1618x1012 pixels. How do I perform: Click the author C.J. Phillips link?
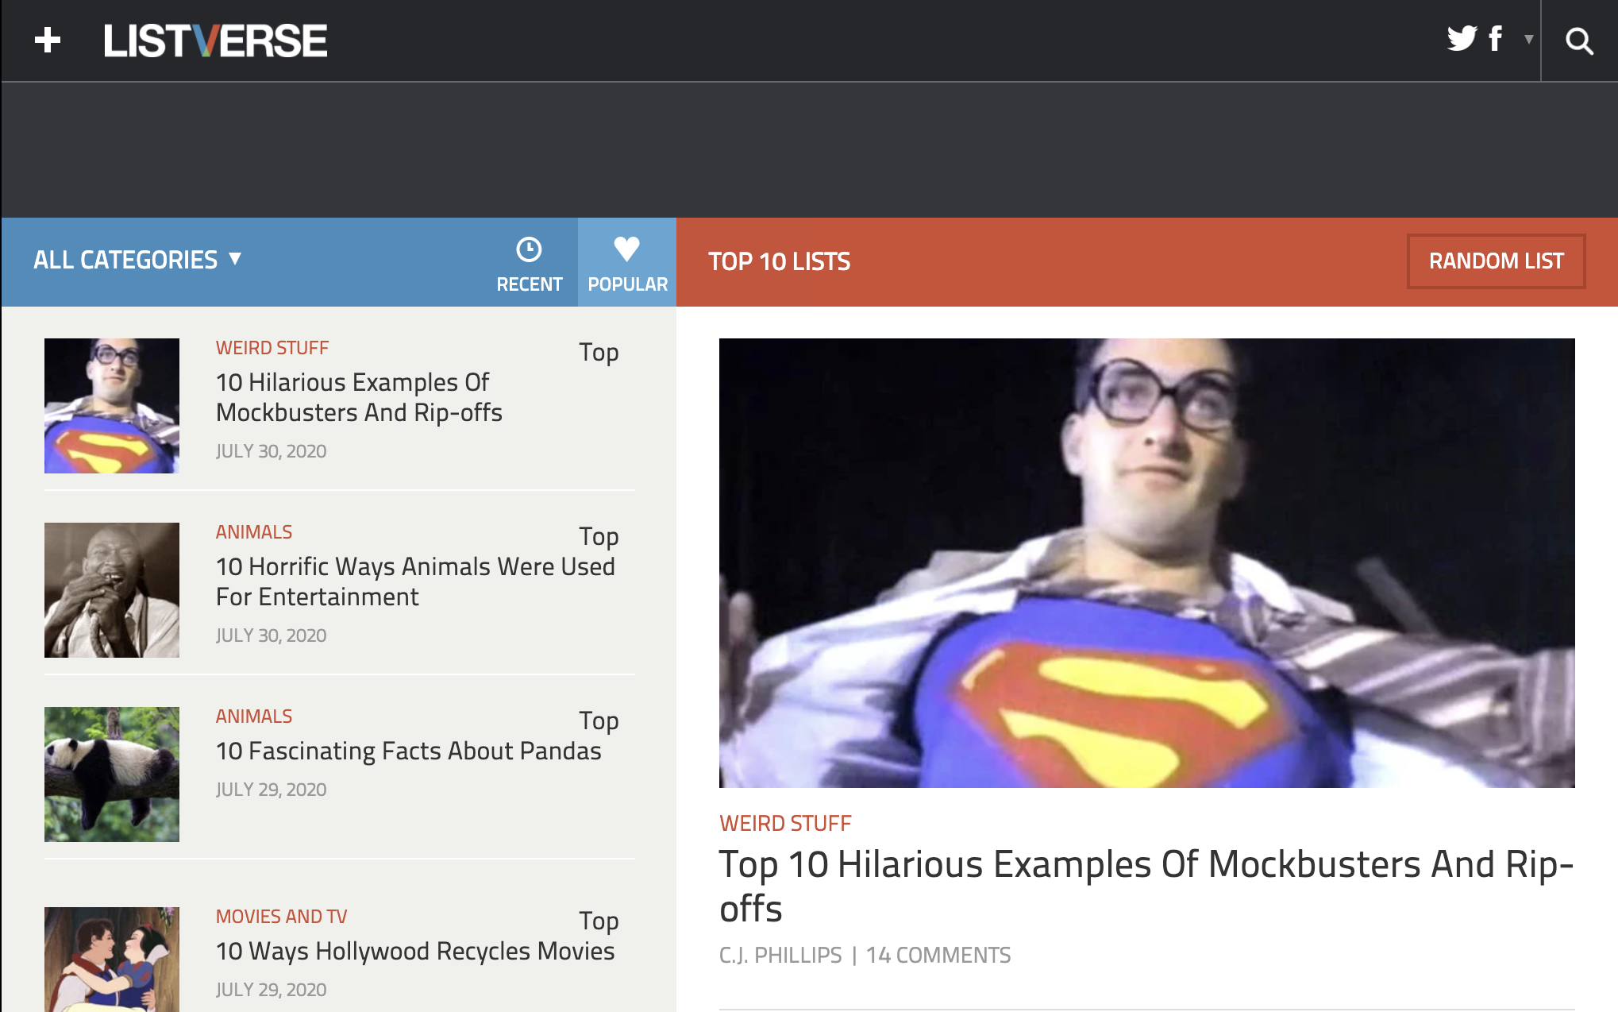click(x=780, y=955)
